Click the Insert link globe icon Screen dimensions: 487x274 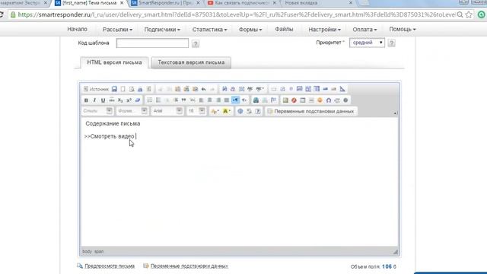[x=256, y=100]
